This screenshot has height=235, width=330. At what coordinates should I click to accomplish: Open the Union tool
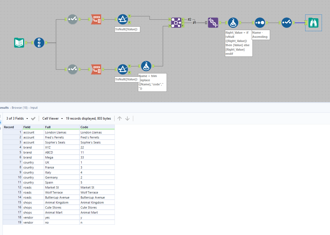(260, 23)
